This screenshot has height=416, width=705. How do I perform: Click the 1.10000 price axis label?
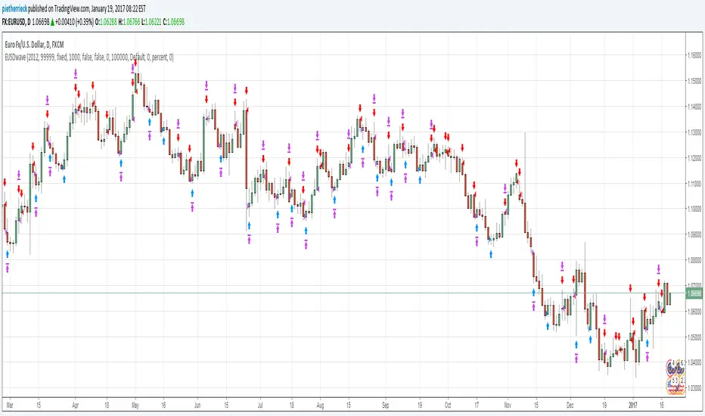694,209
